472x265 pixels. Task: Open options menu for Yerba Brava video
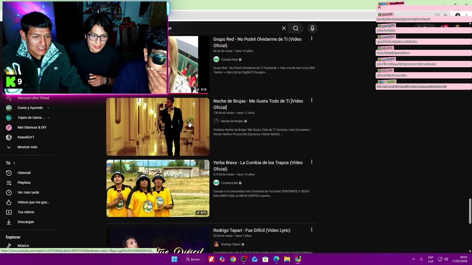pos(312,162)
